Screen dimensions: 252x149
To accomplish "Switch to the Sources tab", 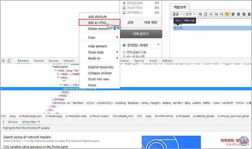I will 54,61.
